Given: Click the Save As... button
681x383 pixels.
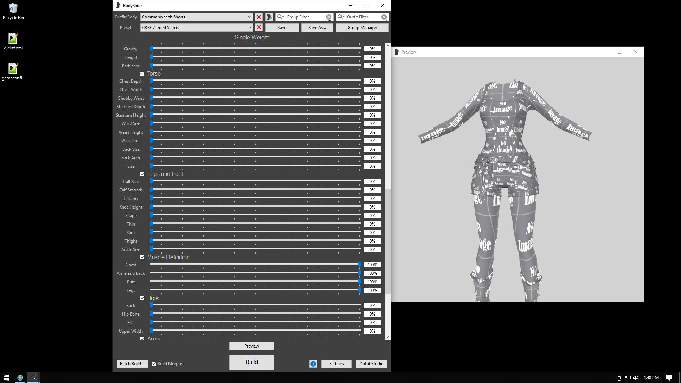Looking at the screenshot, I should (317, 28).
